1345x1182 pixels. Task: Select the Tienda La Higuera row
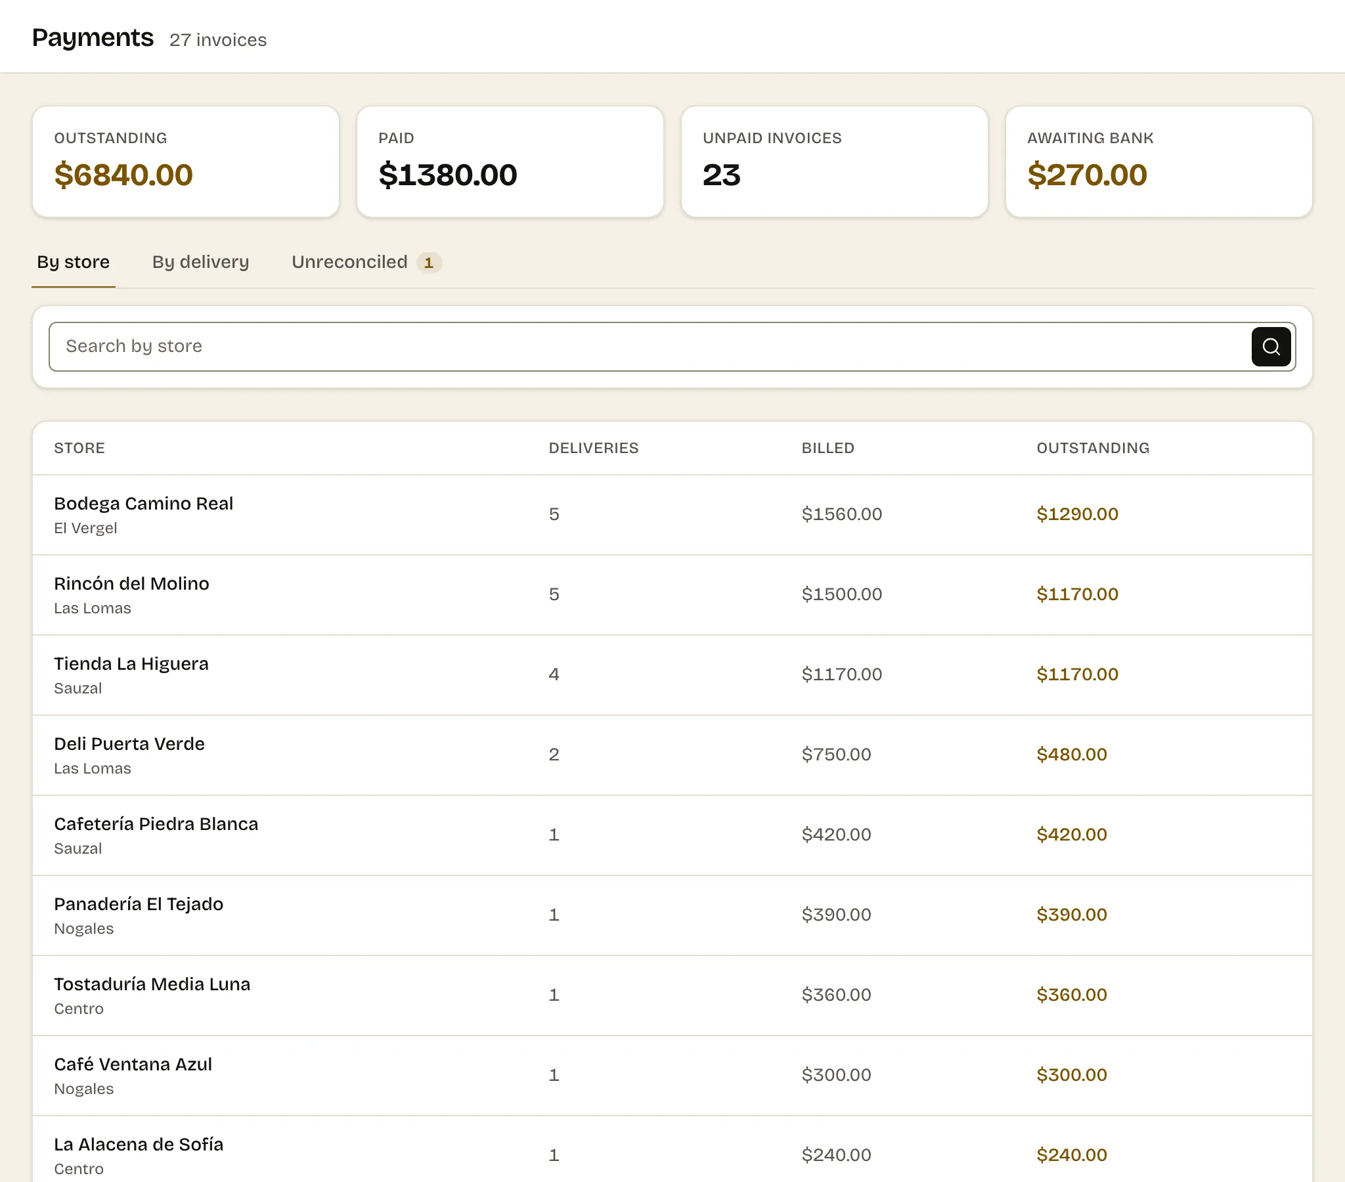[672, 675]
